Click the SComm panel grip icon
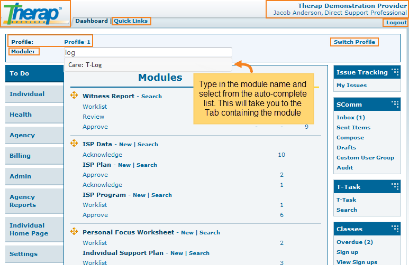Viewport: 409px width, 265px height. (x=395, y=104)
